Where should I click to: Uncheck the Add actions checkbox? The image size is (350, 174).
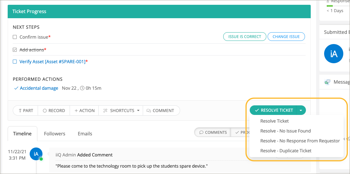[15, 50]
